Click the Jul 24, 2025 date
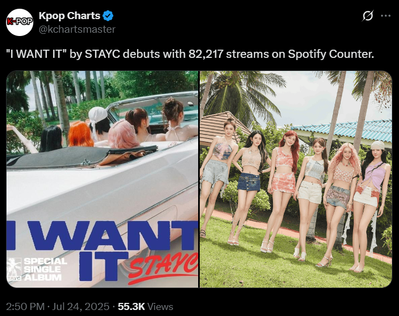Screen dimensions: 399x316 (81, 307)
